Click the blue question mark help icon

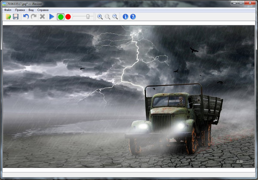click(133, 17)
